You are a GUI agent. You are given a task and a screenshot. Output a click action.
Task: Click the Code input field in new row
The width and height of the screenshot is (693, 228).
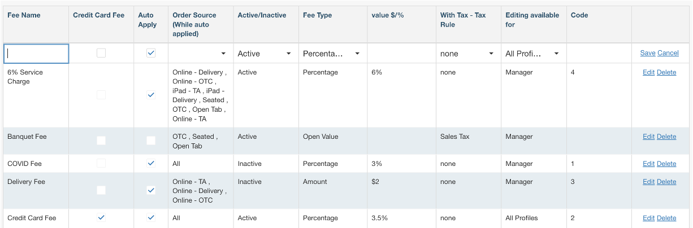click(x=598, y=54)
